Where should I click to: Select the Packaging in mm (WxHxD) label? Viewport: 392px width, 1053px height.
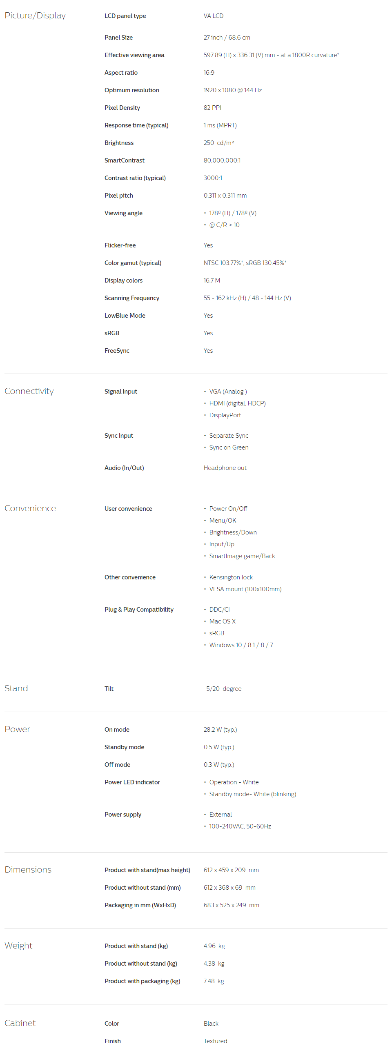(x=140, y=905)
